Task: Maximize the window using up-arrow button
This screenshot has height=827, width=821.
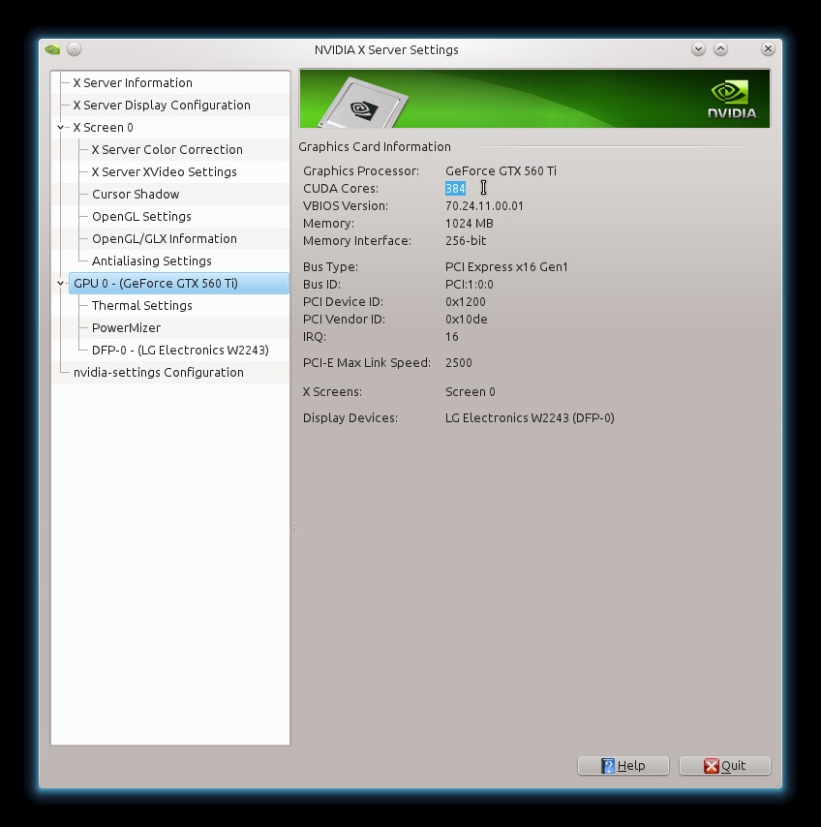Action: [x=721, y=49]
